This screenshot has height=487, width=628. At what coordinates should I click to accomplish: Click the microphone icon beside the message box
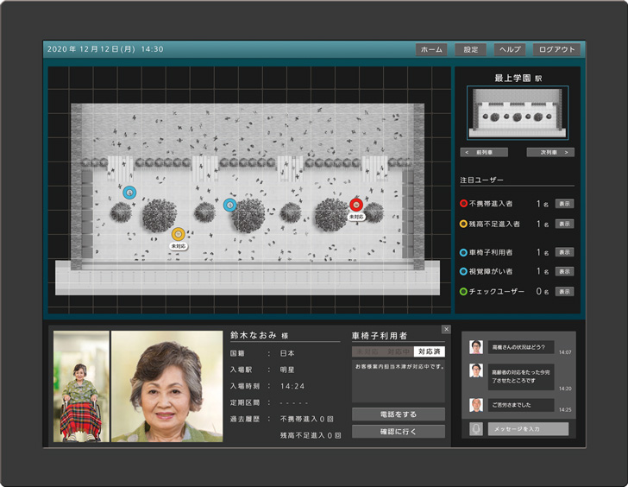pos(475,428)
